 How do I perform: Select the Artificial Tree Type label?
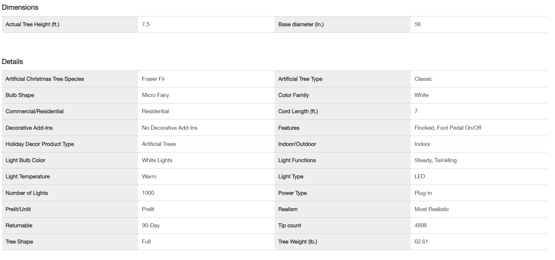pos(300,79)
